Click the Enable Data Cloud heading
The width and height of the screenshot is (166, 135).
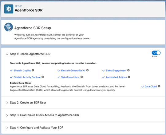pyautogui.click(x=21, y=83)
